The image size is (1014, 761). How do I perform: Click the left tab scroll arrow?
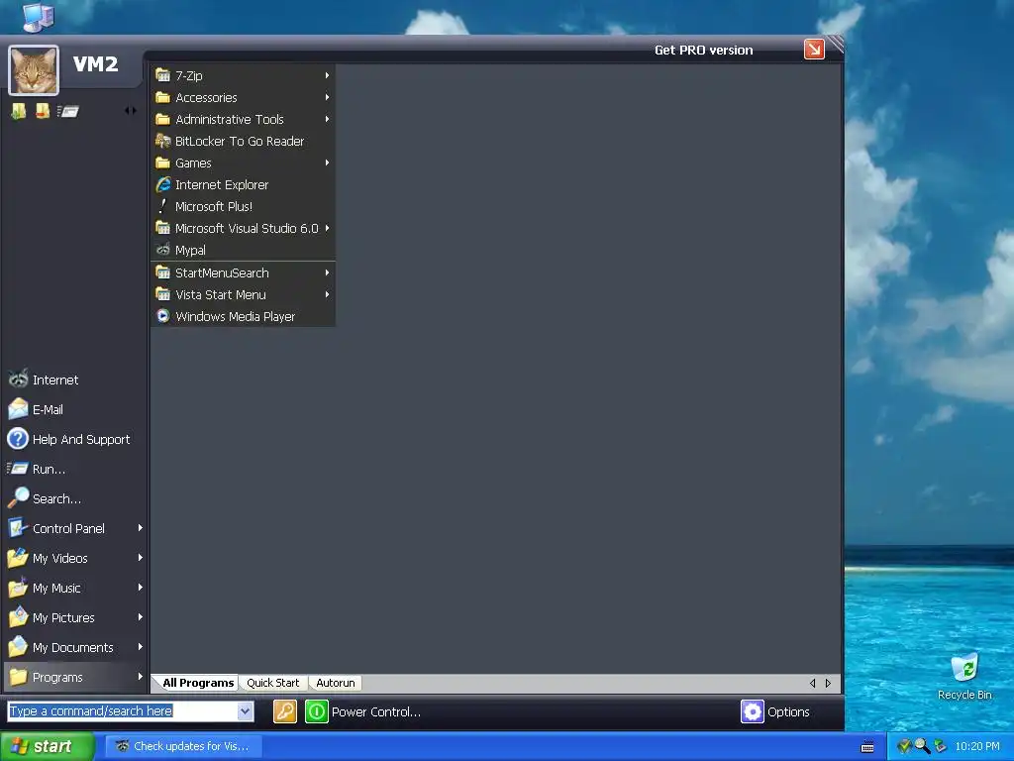(812, 684)
